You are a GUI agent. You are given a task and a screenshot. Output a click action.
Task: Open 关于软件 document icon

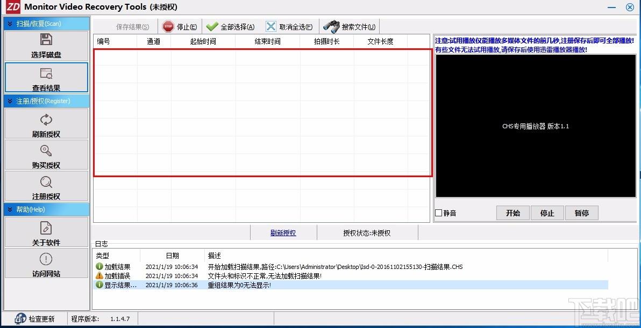click(x=46, y=228)
